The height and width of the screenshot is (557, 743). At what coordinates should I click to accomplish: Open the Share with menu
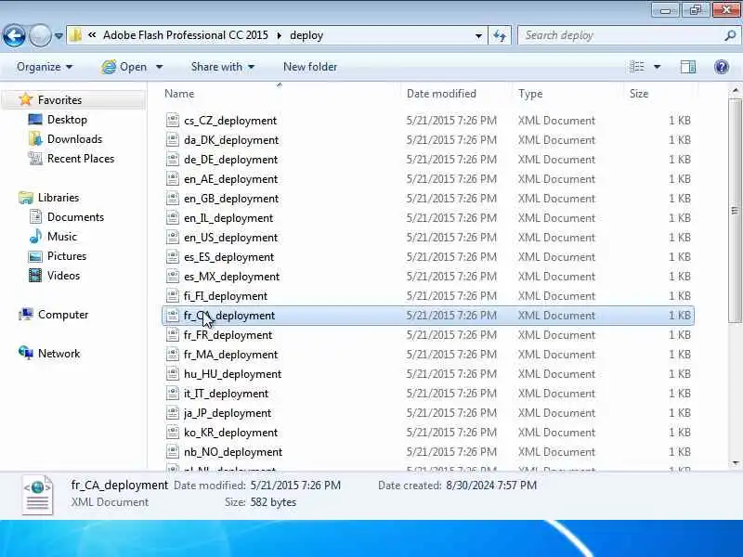coord(223,67)
